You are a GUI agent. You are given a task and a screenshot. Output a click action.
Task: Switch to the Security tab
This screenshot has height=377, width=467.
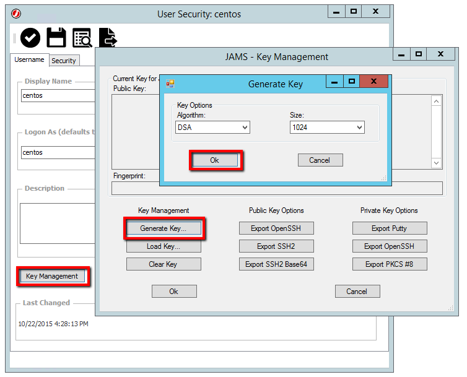pos(64,61)
